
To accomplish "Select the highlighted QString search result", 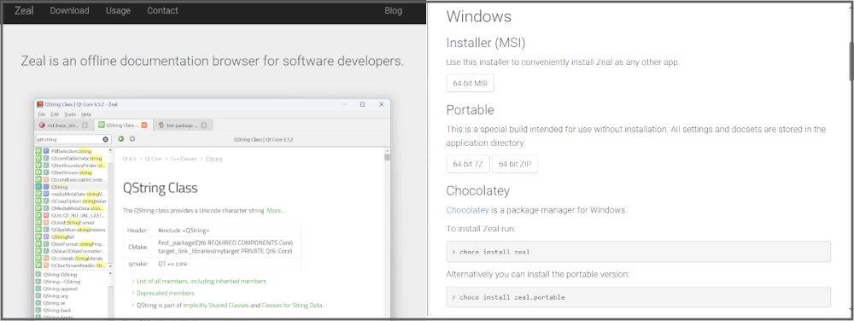I will click(72, 187).
